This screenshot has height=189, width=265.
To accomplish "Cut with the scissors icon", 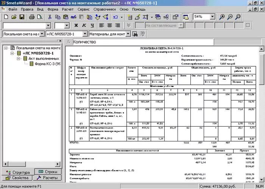I will point(50,17).
